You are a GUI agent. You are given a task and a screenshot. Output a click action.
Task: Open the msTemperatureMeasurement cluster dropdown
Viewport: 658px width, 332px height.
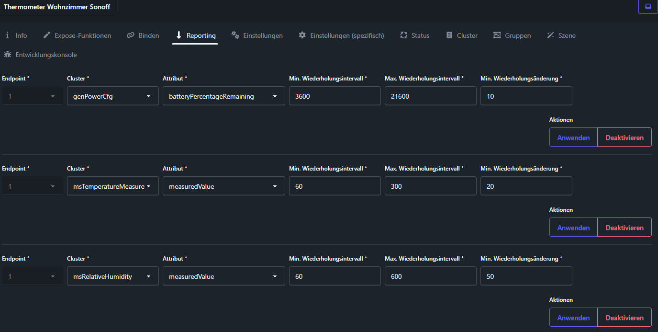point(112,186)
